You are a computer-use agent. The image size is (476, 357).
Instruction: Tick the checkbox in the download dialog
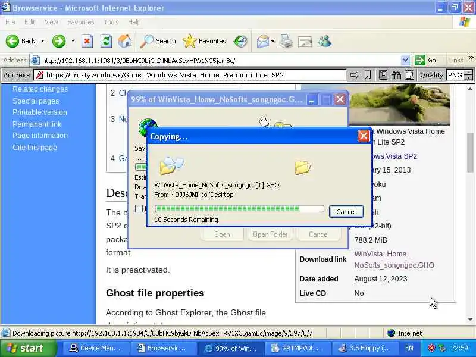click(139, 209)
